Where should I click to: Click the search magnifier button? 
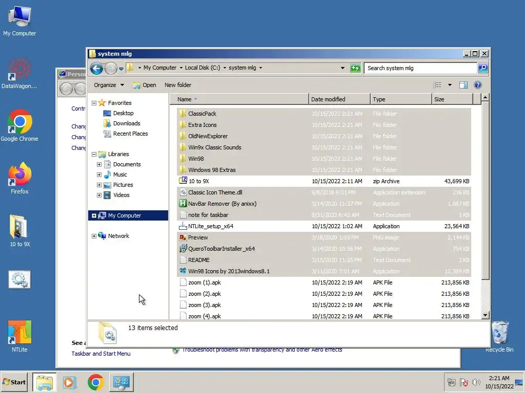483,68
